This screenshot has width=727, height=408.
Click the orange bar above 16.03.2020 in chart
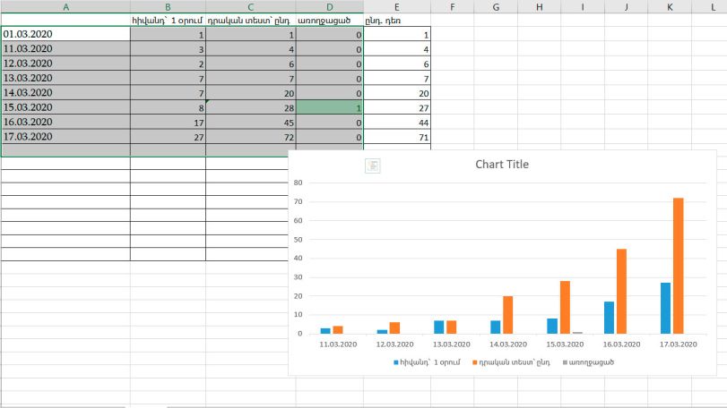coord(622,291)
